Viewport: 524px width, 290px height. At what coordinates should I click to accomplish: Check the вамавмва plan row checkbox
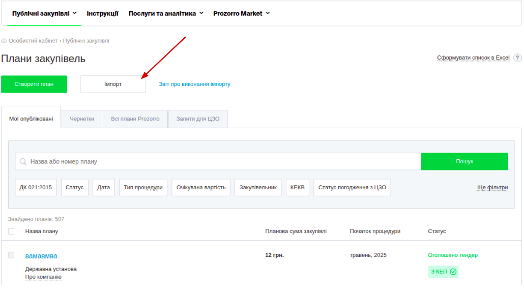tap(11, 255)
